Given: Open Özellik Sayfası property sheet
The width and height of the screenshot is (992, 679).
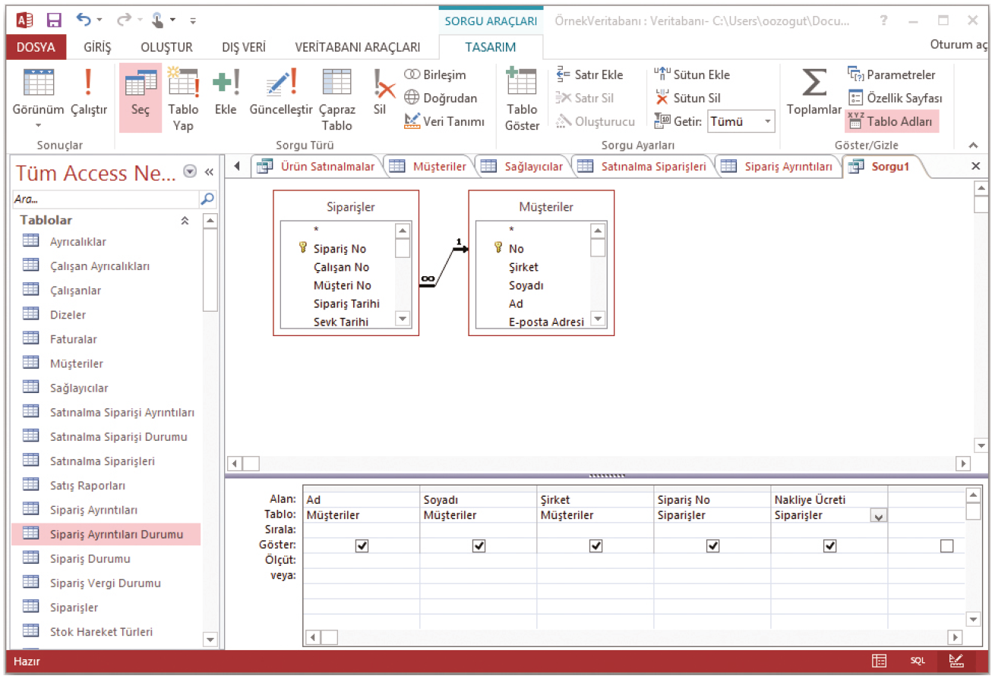Looking at the screenshot, I should click(x=895, y=98).
